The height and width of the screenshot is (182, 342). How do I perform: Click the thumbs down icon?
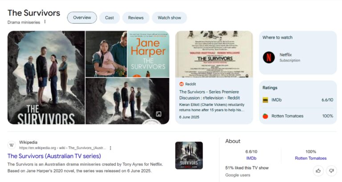pyautogui.click(x=331, y=170)
